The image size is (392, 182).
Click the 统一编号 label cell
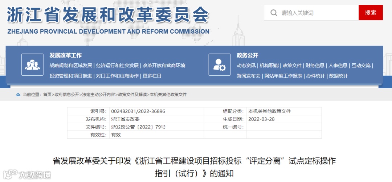point(225,127)
